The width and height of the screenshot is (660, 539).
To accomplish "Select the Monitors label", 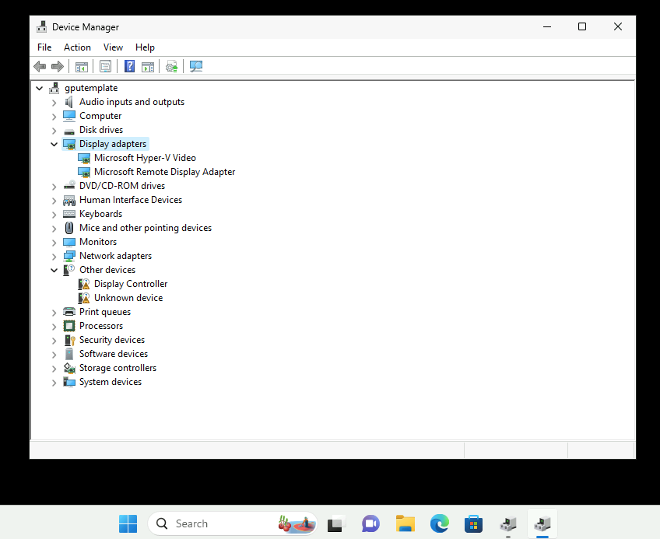I will [98, 242].
